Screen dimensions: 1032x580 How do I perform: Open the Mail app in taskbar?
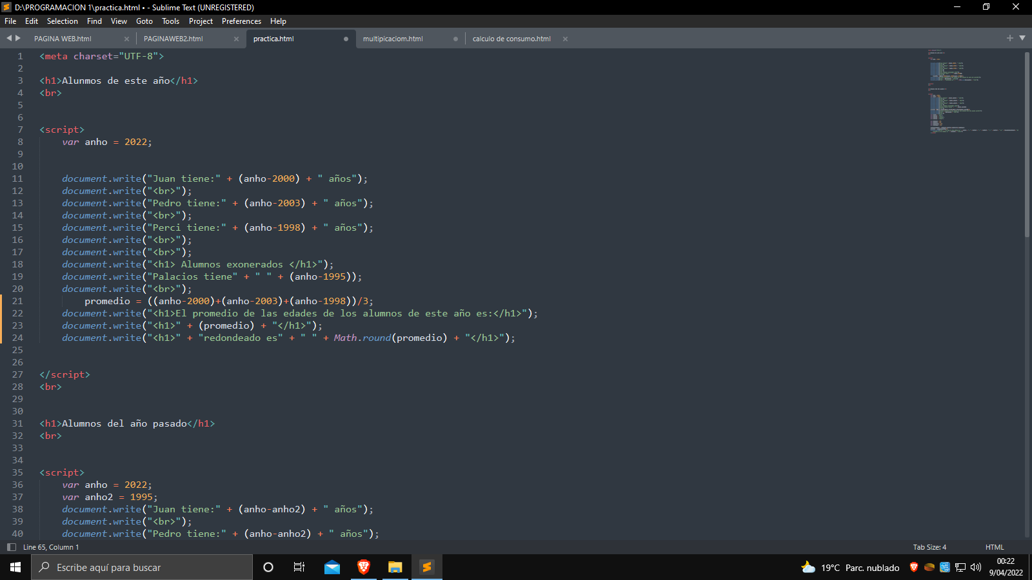coord(332,567)
